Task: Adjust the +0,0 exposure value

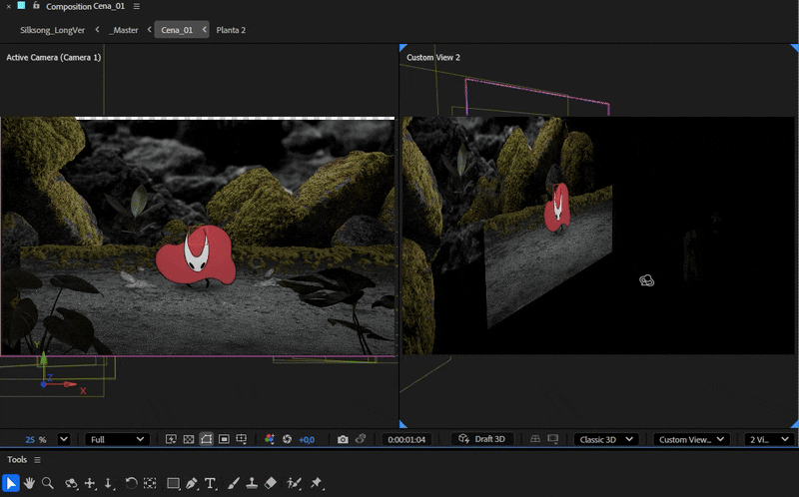Action: point(307,439)
